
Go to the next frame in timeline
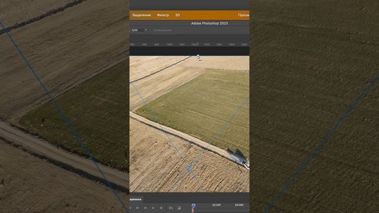[145, 208]
